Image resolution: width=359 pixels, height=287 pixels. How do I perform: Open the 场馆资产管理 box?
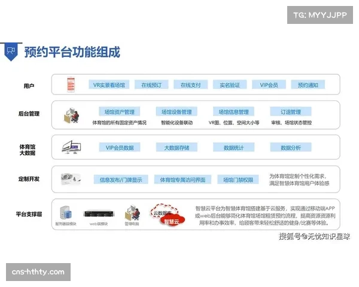point(120,112)
